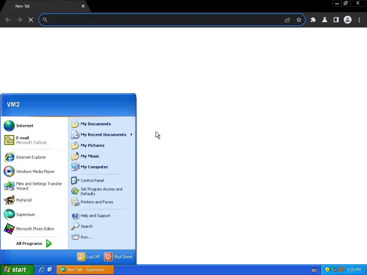367x275 pixels.
Task: Open the three-dot browser menu
Action: [359, 20]
